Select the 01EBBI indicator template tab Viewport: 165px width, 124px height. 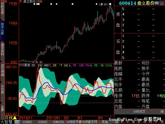point(27,122)
